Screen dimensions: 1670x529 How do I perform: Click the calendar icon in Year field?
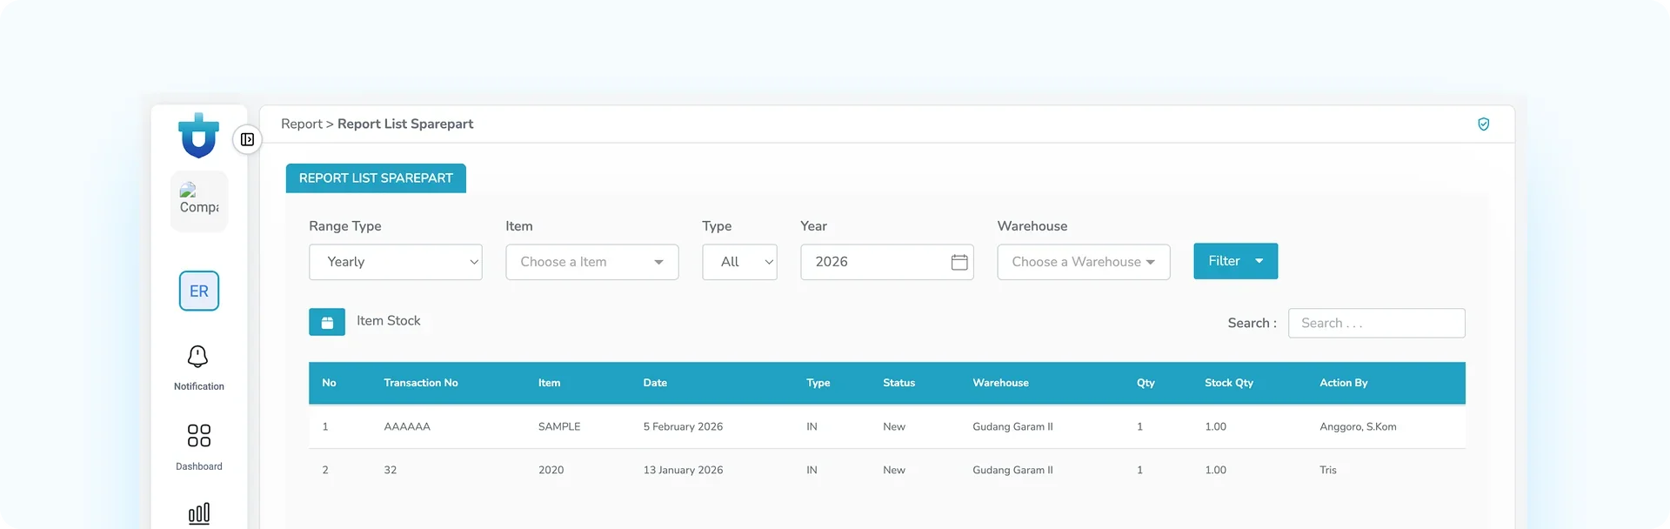(x=959, y=262)
